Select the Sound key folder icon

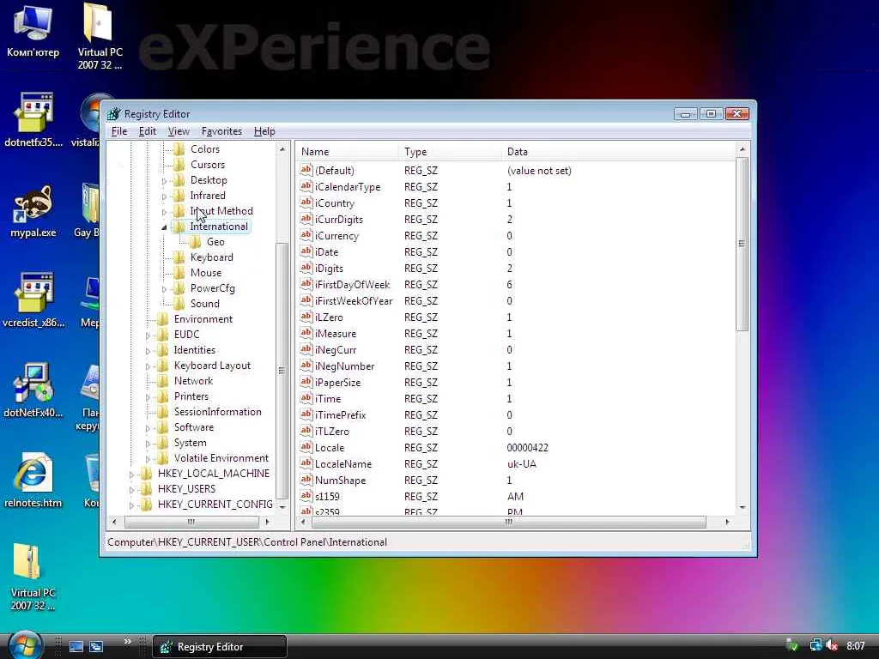click(179, 304)
